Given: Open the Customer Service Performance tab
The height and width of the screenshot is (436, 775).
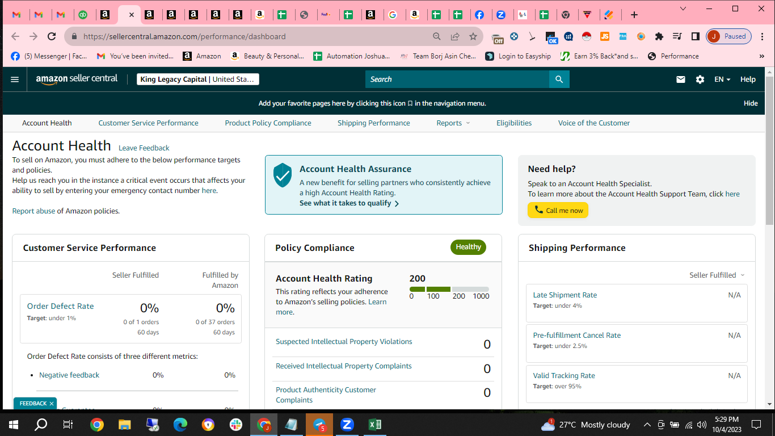Looking at the screenshot, I should [149, 123].
